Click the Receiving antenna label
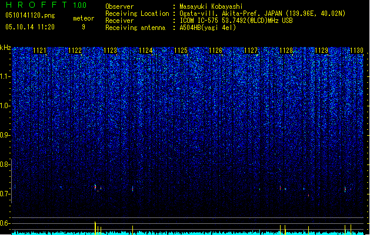The height and width of the screenshot is (235, 370). click(x=135, y=28)
